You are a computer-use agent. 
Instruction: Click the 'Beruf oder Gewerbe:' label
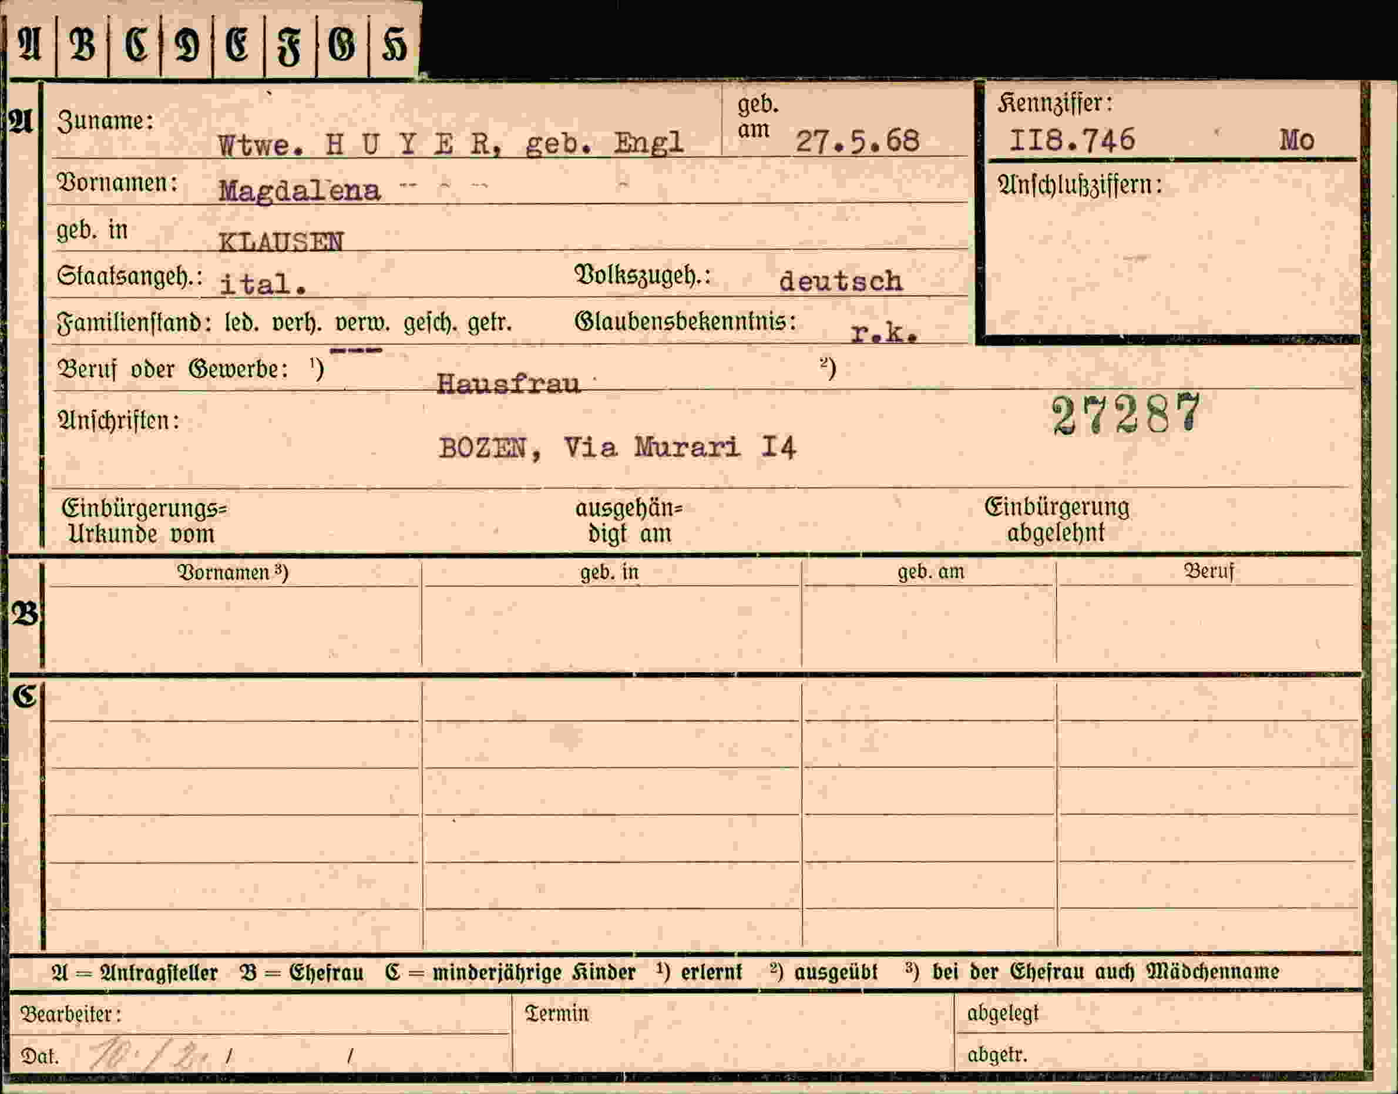pos(173,369)
